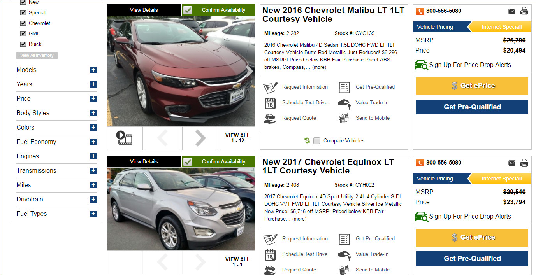Click Get ePrice for the Malibu
Screen dimensions: 536x275
(x=472, y=86)
